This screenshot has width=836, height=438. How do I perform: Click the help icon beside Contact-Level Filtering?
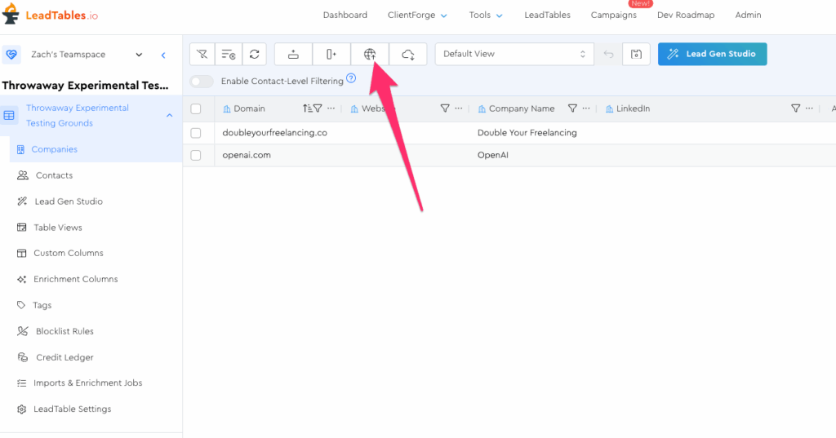coord(351,78)
